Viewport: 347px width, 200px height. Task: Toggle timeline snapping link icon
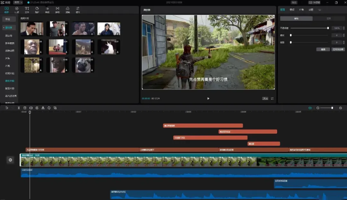tap(310, 108)
